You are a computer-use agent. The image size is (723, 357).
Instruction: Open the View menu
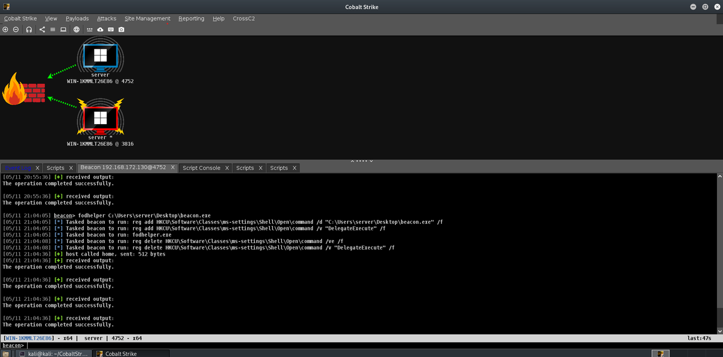[x=51, y=19]
